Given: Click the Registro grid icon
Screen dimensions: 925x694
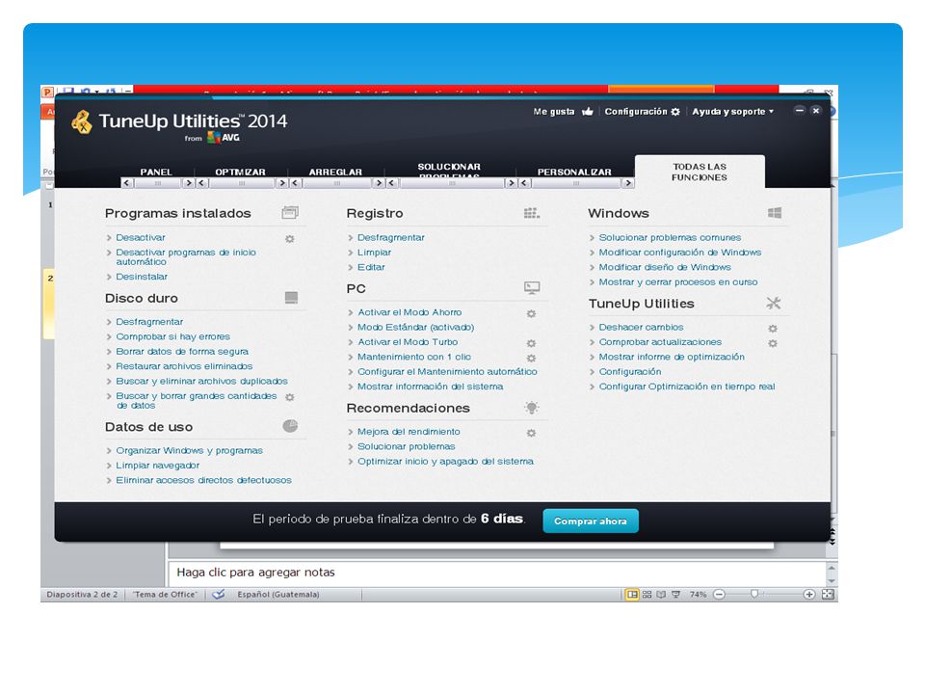Looking at the screenshot, I should coord(532,213).
